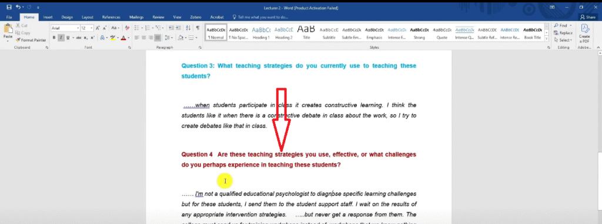The width and height of the screenshot is (602, 224).
Task: Open the Arial font name dropdown
Action: pos(78,28)
